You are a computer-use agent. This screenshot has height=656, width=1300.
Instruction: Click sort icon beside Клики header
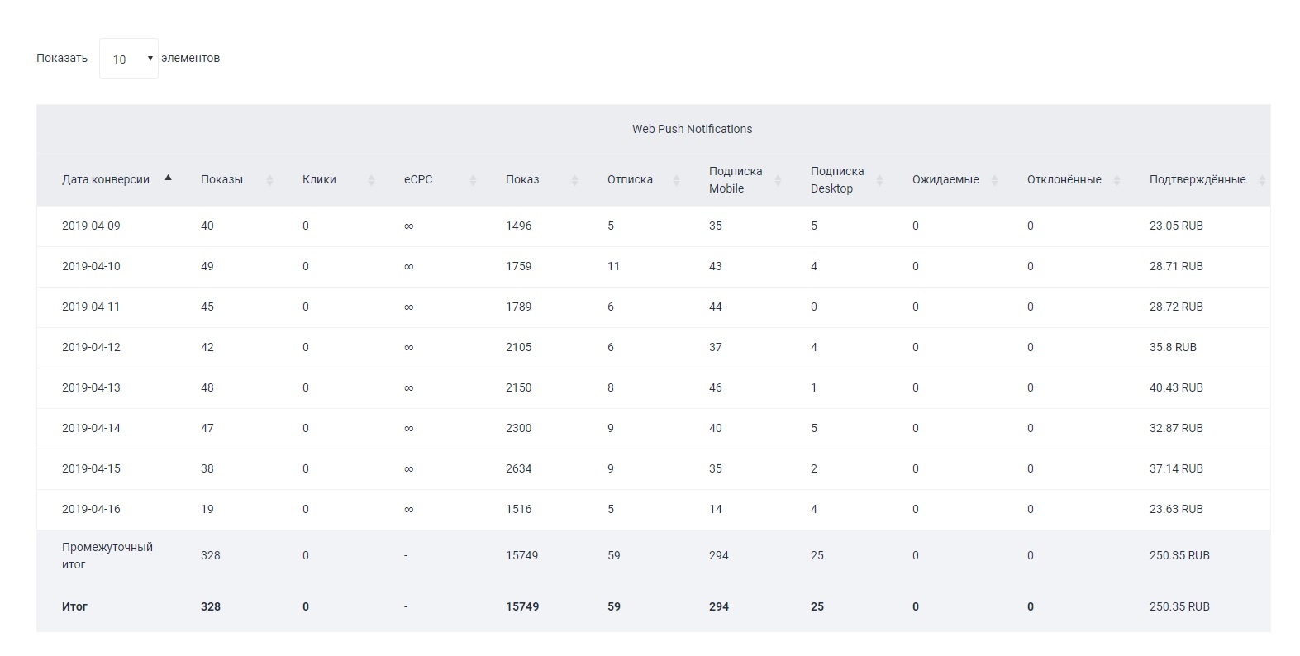[x=371, y=180]
